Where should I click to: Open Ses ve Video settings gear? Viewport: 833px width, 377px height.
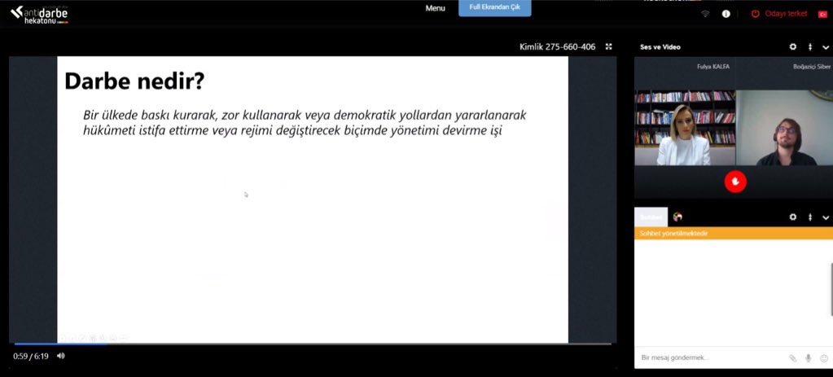[792, 46]
